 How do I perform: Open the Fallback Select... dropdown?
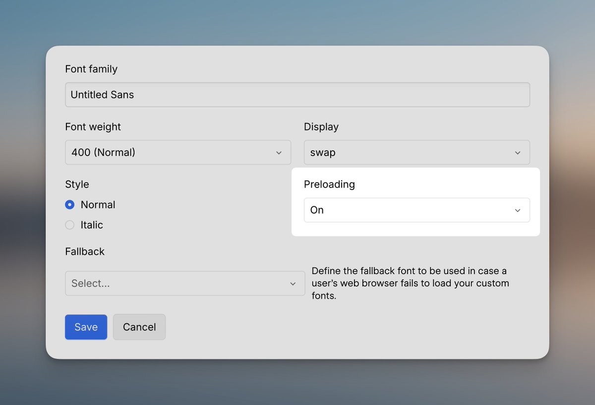coord(185,283)
